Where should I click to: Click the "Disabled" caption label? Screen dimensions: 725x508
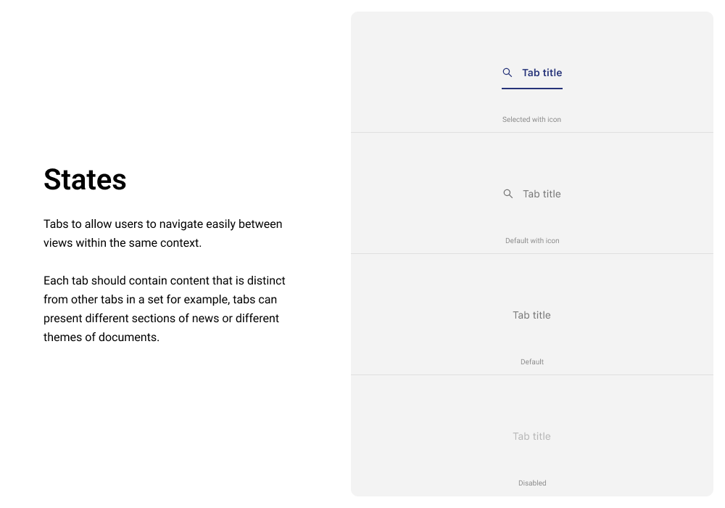pyautogui.click(x=531, y=483)
